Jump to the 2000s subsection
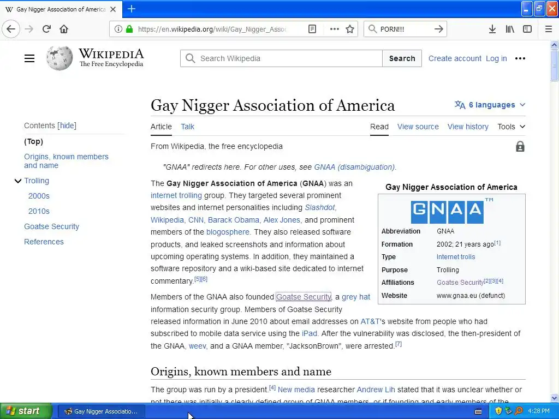The width and height of the screenshot is (559, 419). pyautogui.click(x=39, y=196)
